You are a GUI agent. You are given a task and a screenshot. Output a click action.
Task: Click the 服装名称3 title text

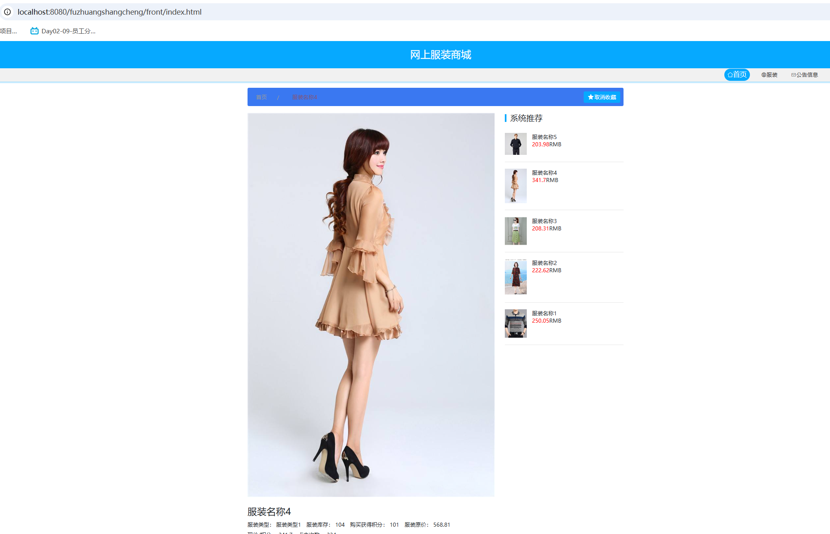[x=544, y=221]
